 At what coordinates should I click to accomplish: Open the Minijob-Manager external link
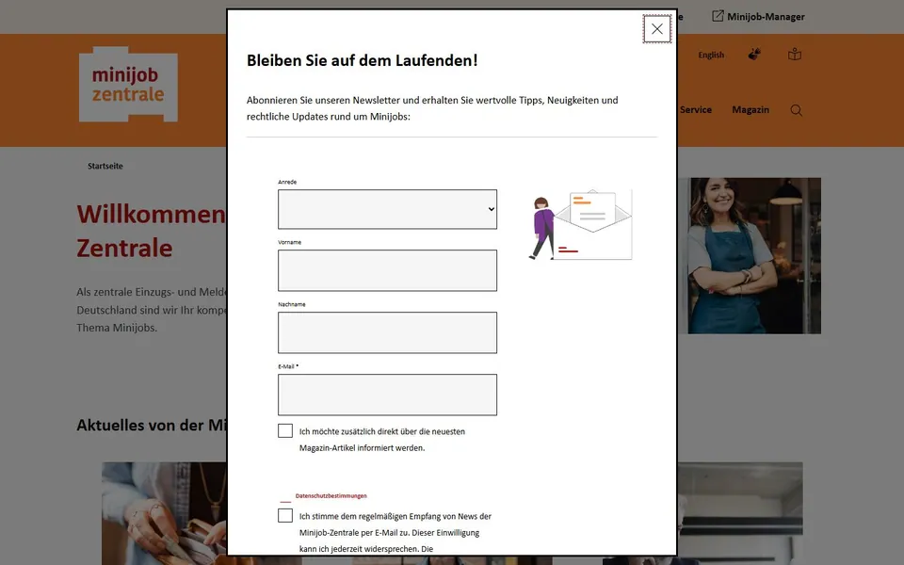(x=758, y=17)
